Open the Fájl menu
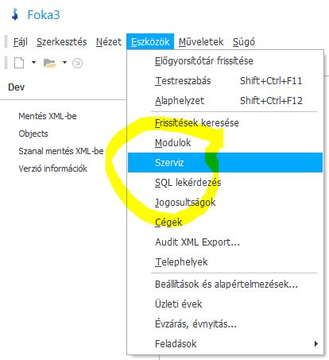Image resolution: width=329 pixels, height=360 pixels. click(21, 42)
